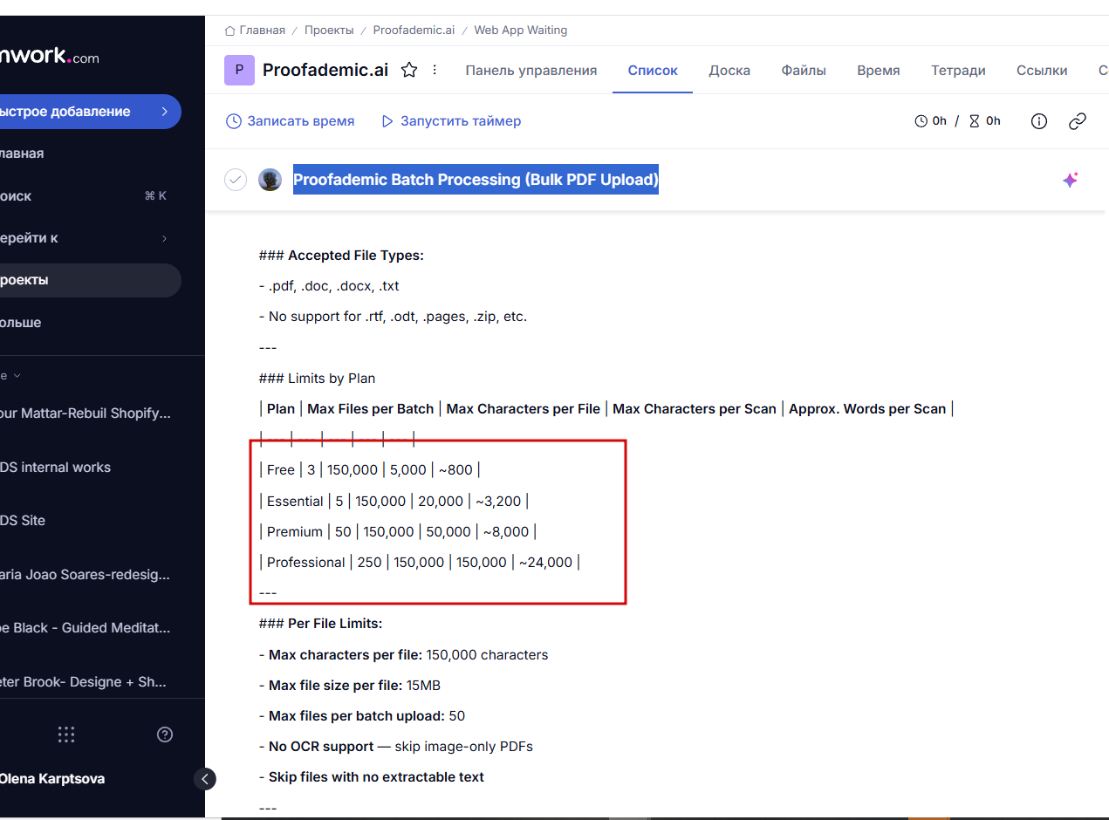Viewport: 1109px width, 820px height.
Task: Click the task title Proofademic Batch Processing
Action: click(x=476, y=180)
